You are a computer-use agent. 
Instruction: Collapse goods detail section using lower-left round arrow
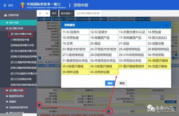tap(39, 105)
